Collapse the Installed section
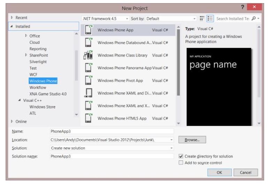This screenshot has height=186, width=269. click(11, 26)
